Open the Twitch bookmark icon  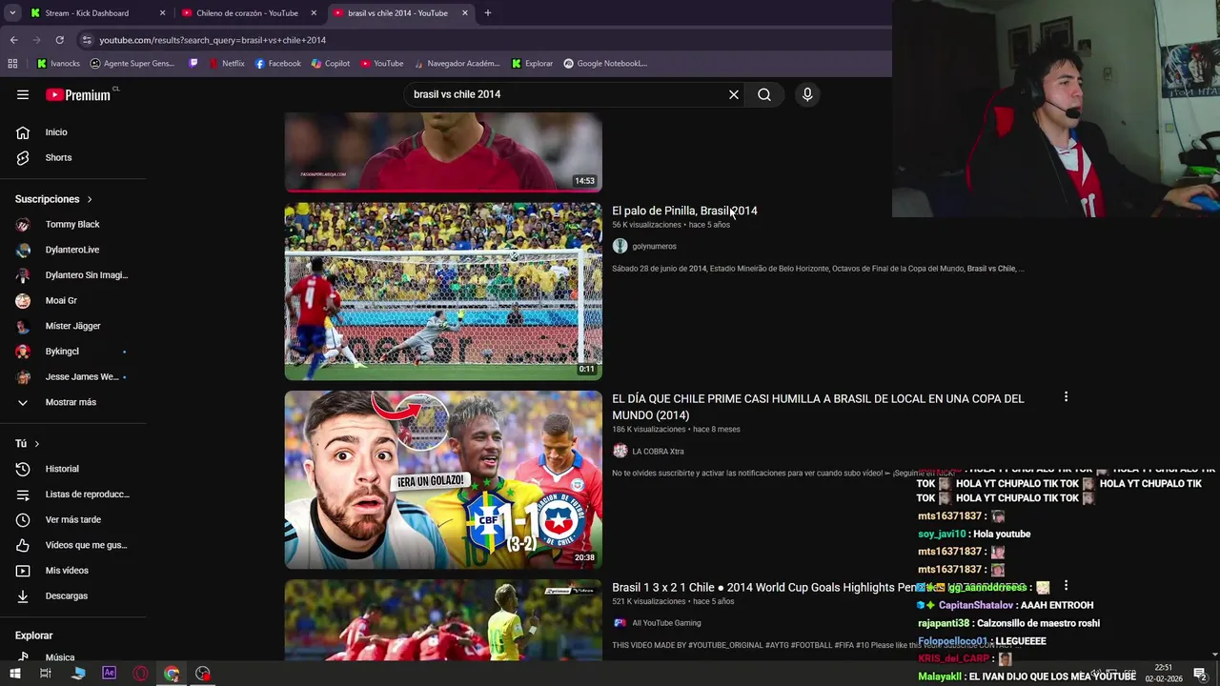click(x=193, y=64)
